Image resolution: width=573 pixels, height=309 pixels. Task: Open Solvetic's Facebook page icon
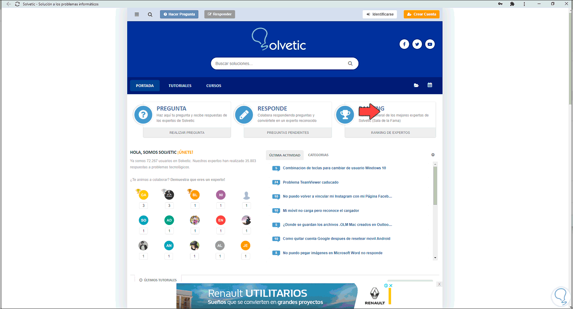click(x=404, y=44)
